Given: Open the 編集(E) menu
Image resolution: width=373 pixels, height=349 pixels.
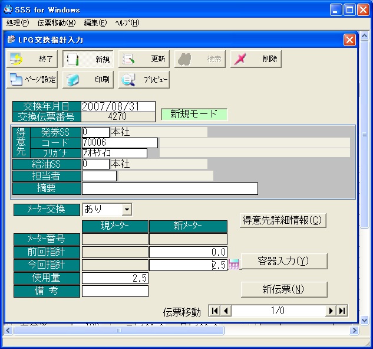Looking at the screenshot, I should [x=95, y=23].
